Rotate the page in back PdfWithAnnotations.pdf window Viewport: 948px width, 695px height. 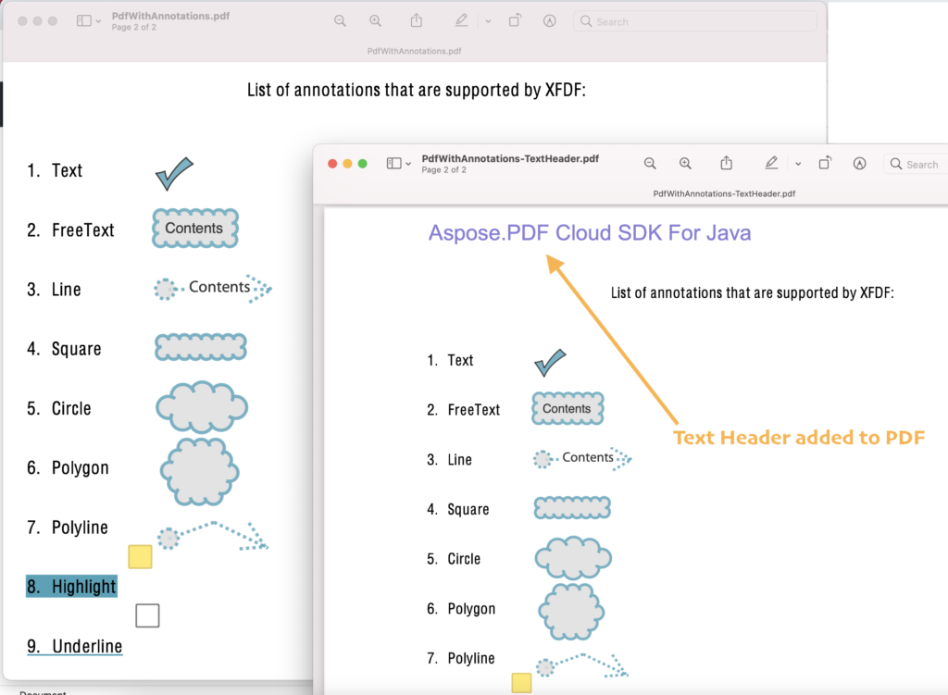tap(515, 20)
